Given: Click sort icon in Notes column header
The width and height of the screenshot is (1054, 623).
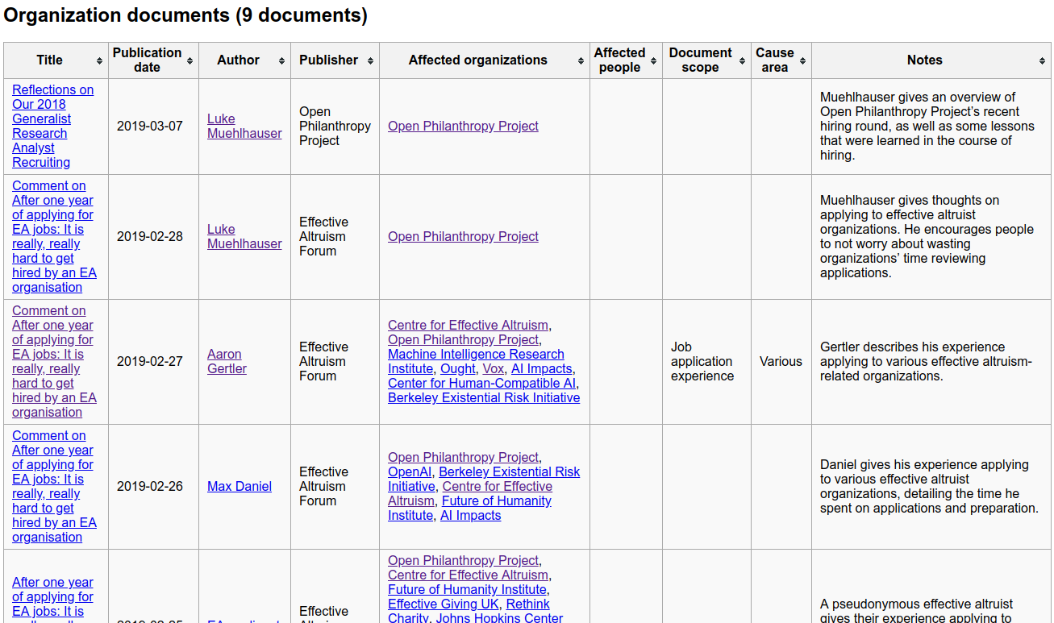Looking at the screenshot, I should [x=1042, y=60].
